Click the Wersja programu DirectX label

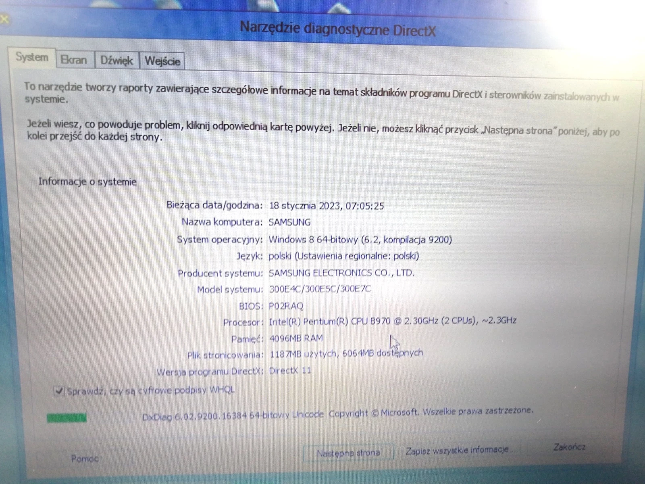pyautogui.click(x=210, y=372)
